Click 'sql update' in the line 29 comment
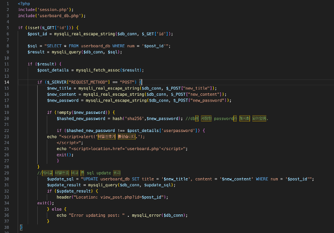 (x=99, y=173)
